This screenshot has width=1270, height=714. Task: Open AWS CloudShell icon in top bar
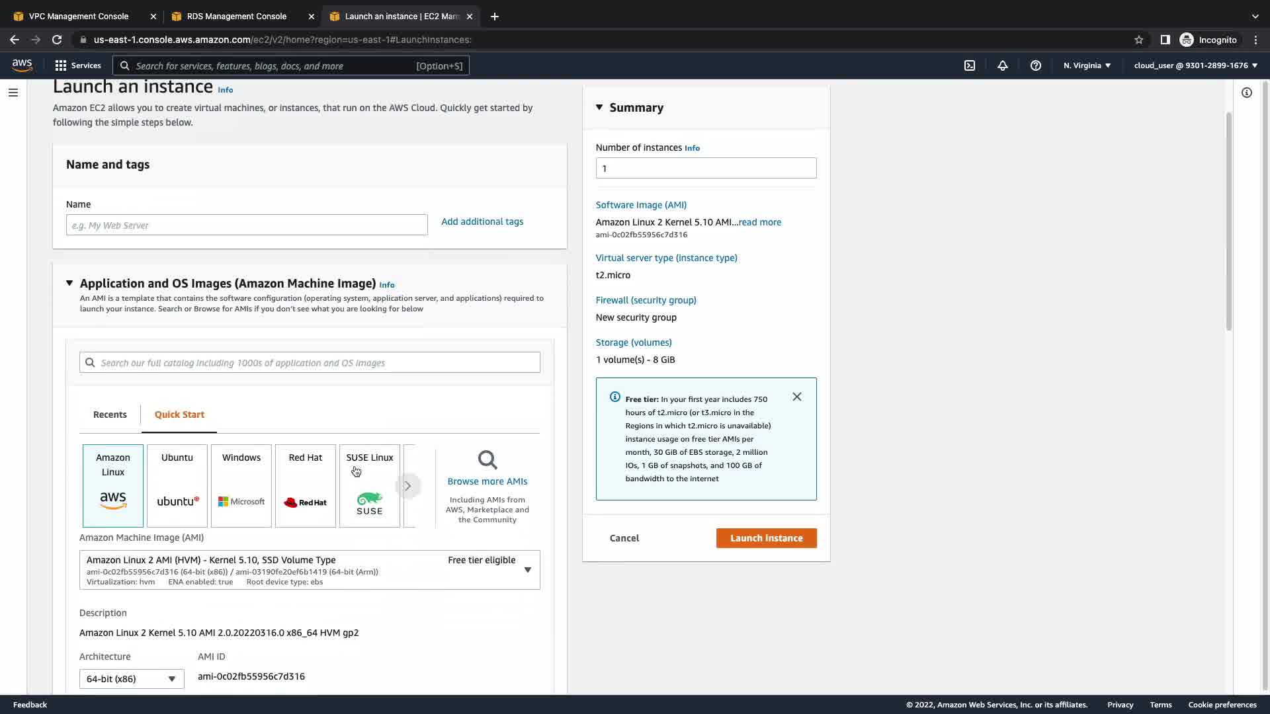969,65
